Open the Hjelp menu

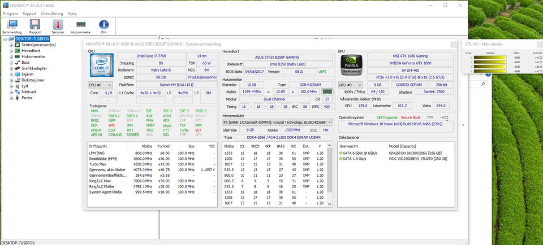pos(72,14)
